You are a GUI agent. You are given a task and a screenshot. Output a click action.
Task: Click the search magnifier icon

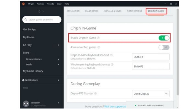coord(26,20)
